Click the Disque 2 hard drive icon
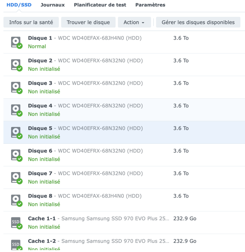The image size is (245, 252). [x=16, y=65]
